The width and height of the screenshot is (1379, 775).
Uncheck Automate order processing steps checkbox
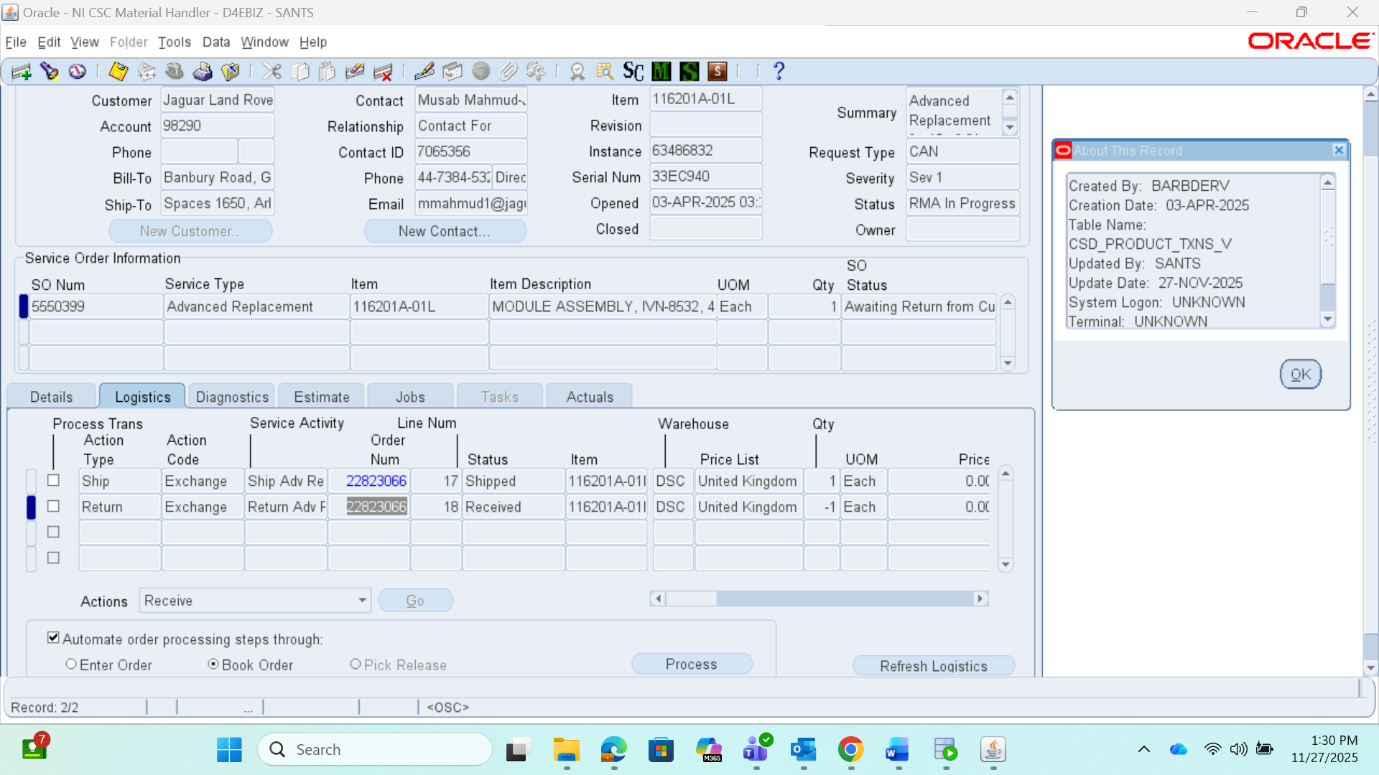(53, 637)
